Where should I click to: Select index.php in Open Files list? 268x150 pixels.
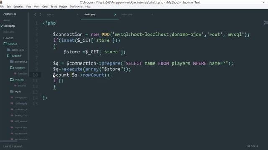[x=9, y=32]
